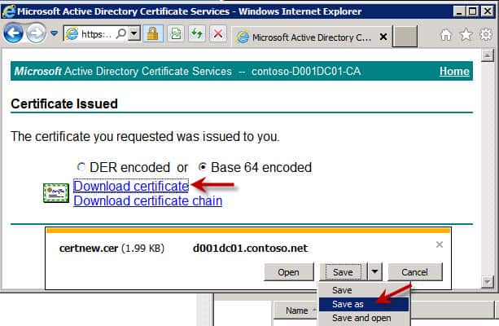Choose Save and open menu entry
The height and width of the screenshot is (326, 499).
(x=364, y=318)
